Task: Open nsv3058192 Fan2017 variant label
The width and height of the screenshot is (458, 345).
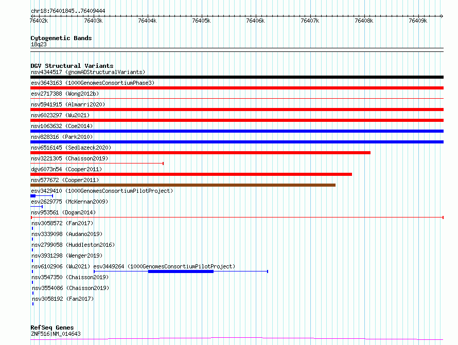Action: [x=63, y=299]
